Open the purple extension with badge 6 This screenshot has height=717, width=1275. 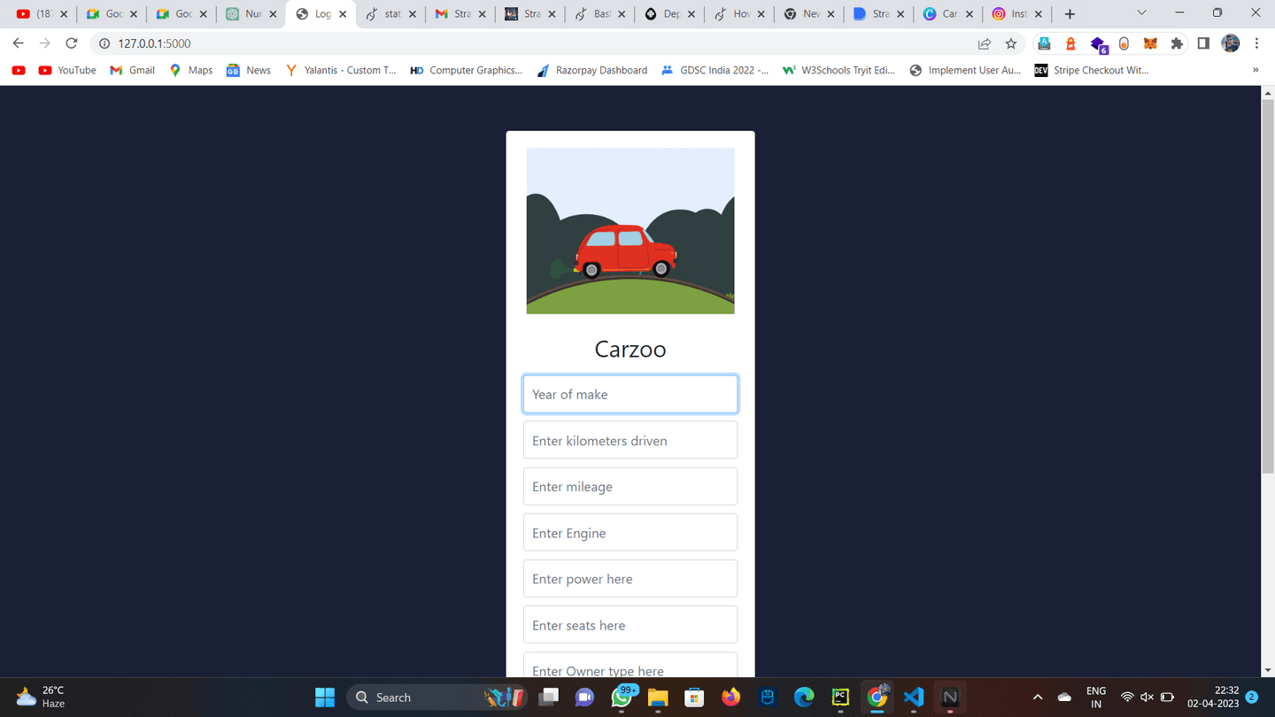(x=1098, y=44)
